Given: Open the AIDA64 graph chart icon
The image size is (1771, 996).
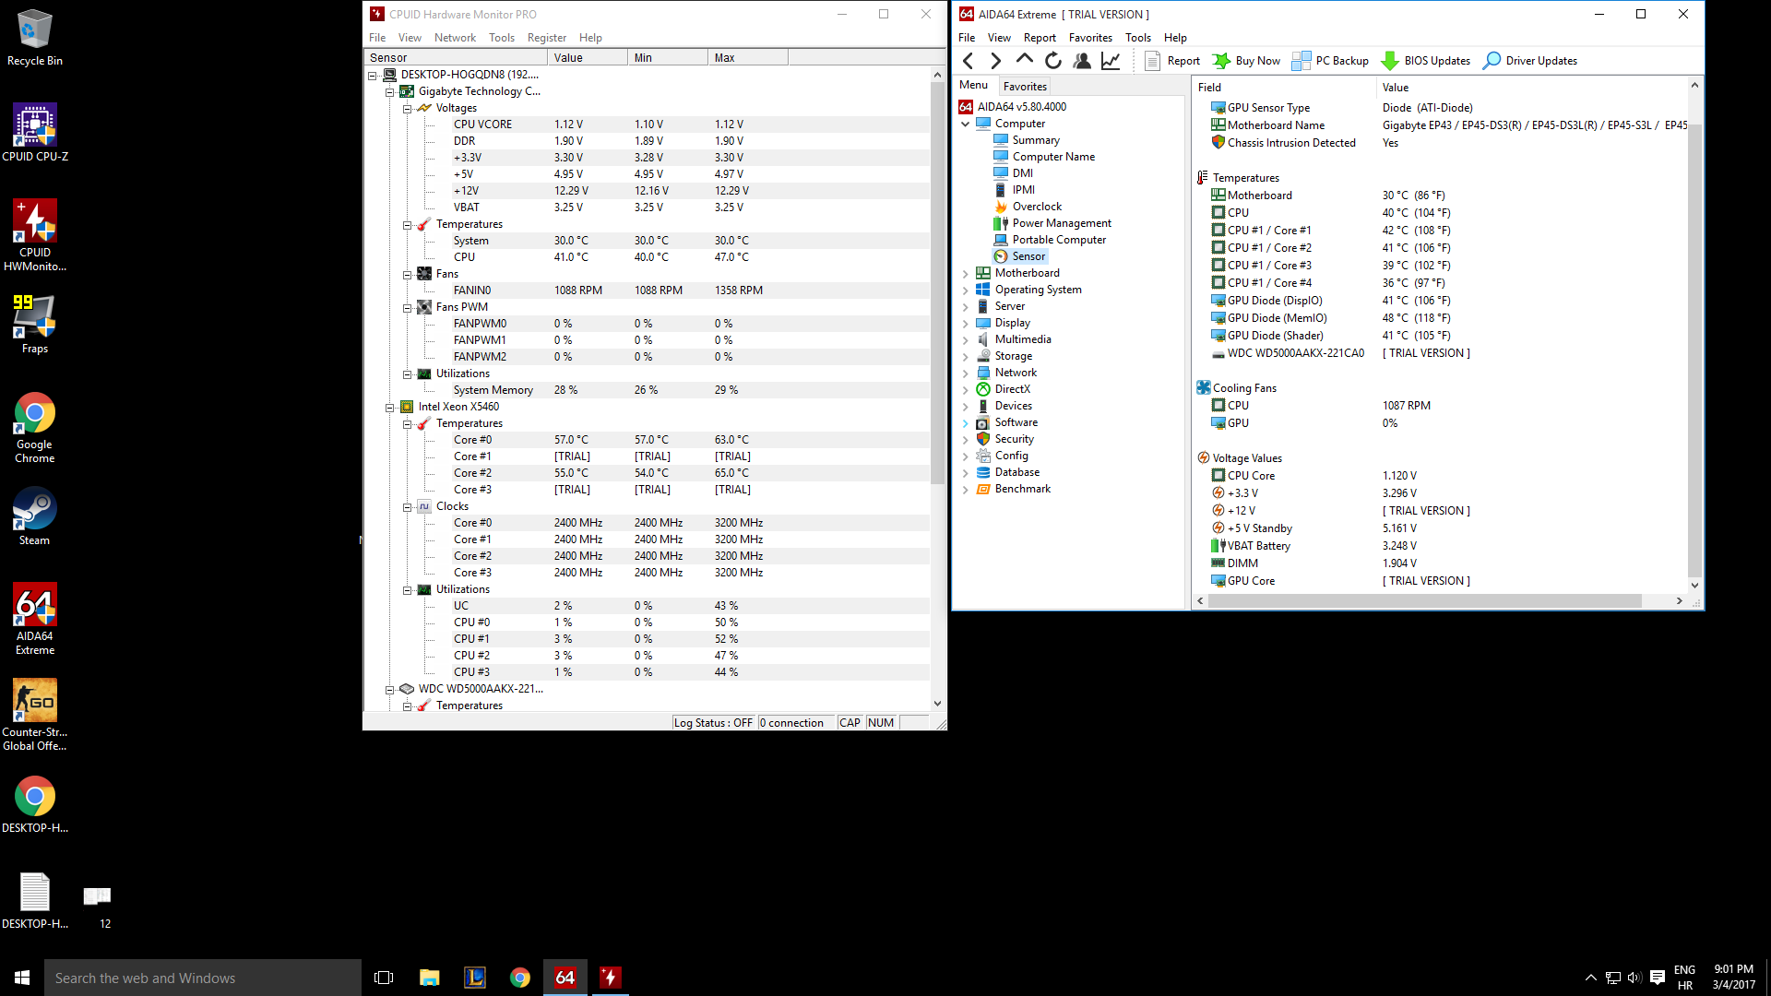Looking at the screenshot, I should point(1111,61).
